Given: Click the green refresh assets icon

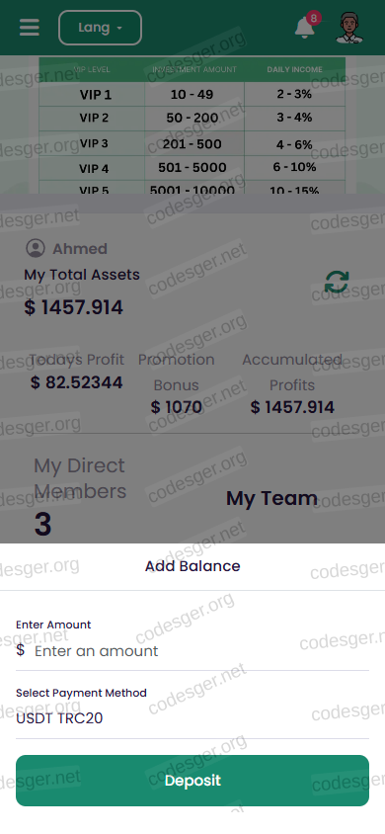Looking at the screenshot, I should point(337,282).
